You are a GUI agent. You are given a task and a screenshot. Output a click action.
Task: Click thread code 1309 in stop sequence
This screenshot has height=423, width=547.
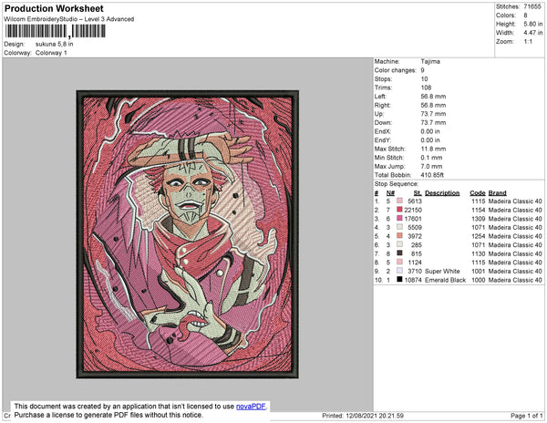click(479, 219)
